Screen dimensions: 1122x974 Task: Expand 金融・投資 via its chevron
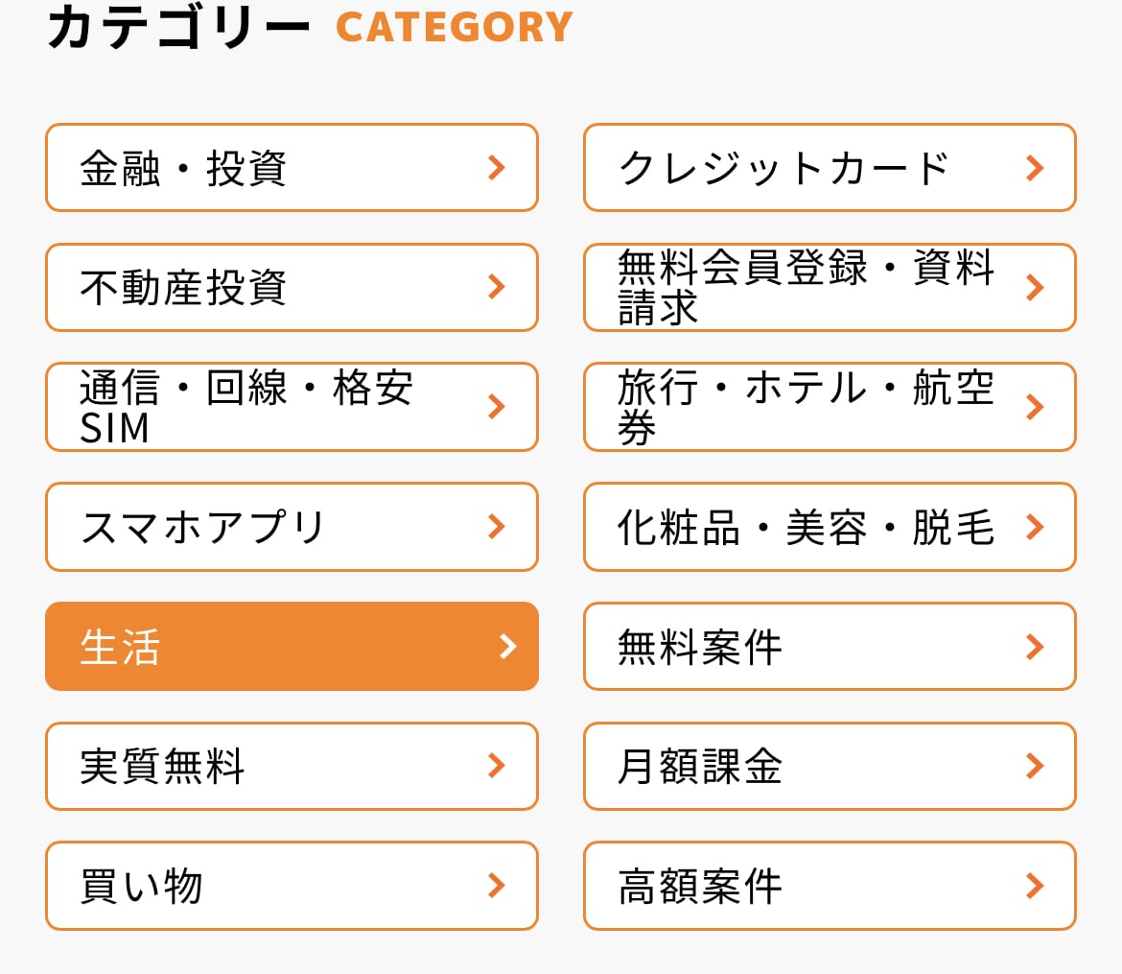coord(496,168)
